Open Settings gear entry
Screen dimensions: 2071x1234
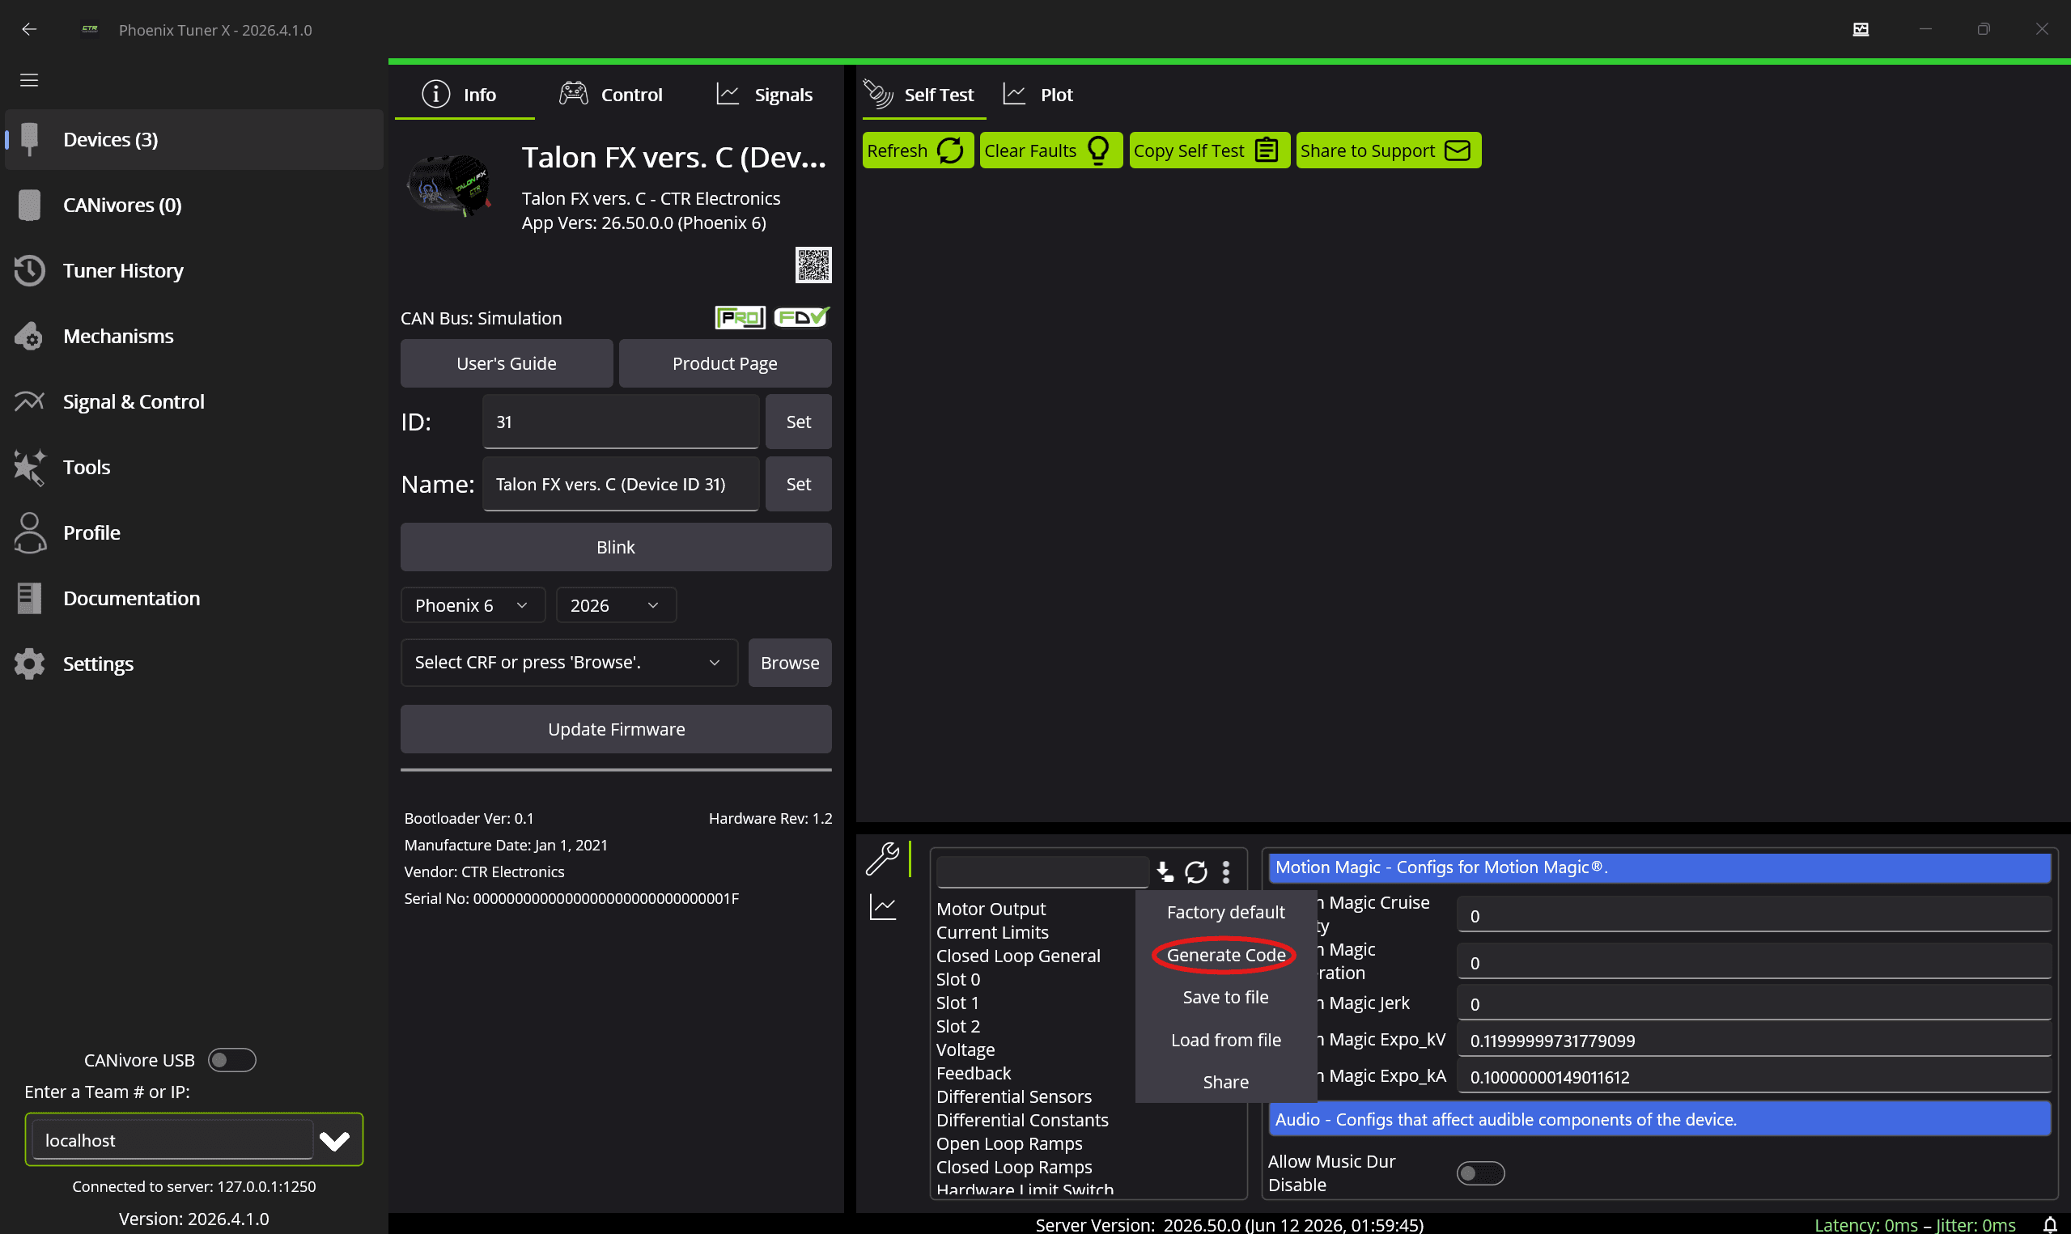[193, 664]
